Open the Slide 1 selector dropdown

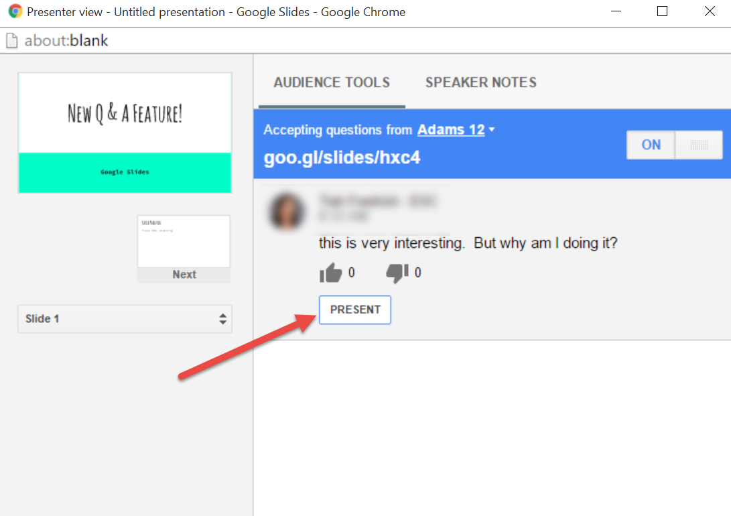tap(125, 319)
